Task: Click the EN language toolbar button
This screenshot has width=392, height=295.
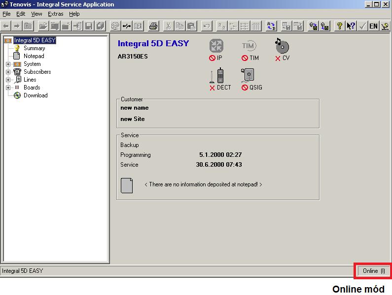Action: tap(373, 26)
